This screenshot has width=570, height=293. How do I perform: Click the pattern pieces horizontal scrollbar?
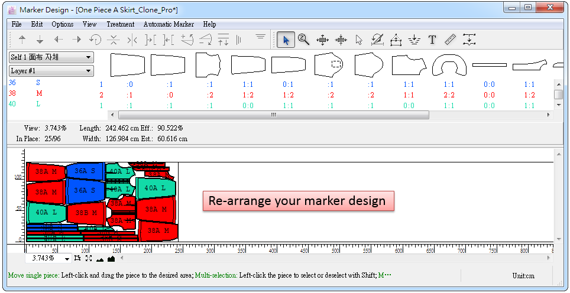[x=273, y=115]
